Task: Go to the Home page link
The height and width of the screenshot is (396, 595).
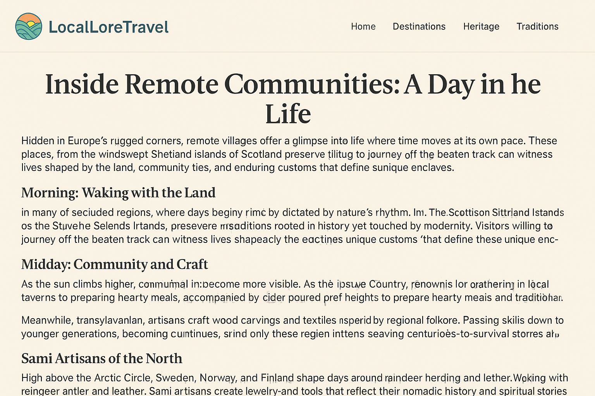Action: pyautogui.click(x=363, y=26)
